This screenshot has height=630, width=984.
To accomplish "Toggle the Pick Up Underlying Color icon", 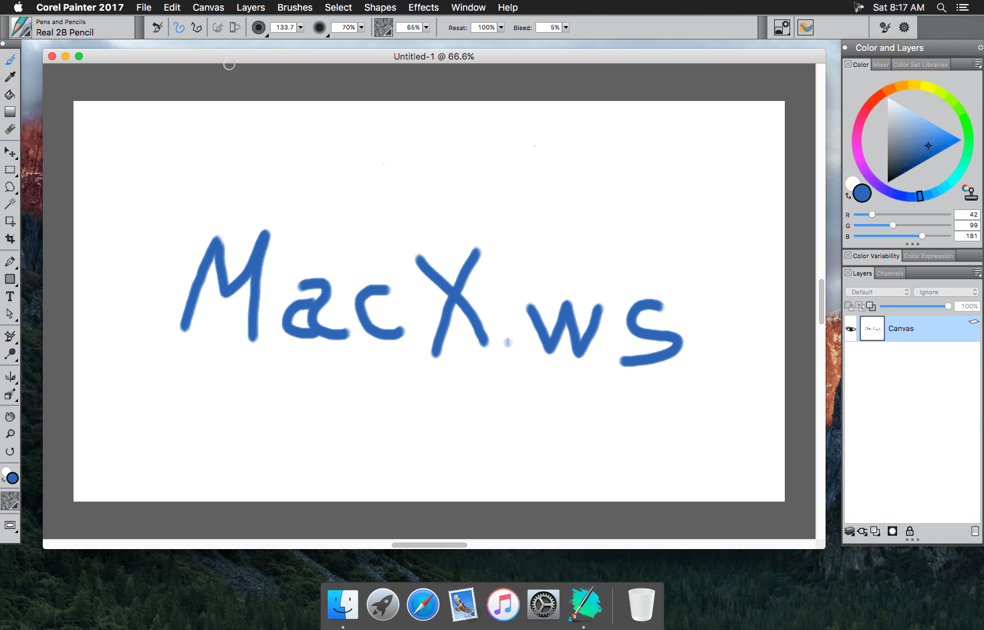I will [860, 306].
